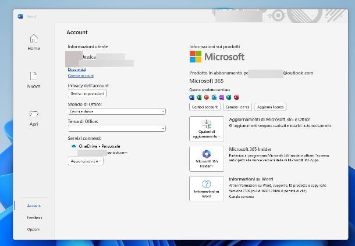Click the Excel product icon
Screen dimensions: 355x246
(199, 97)
